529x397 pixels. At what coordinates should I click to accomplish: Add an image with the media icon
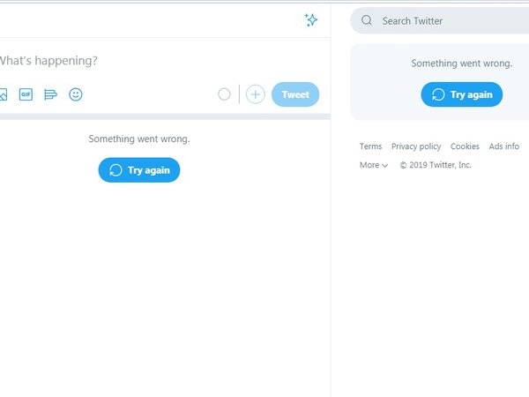point(3,94)
